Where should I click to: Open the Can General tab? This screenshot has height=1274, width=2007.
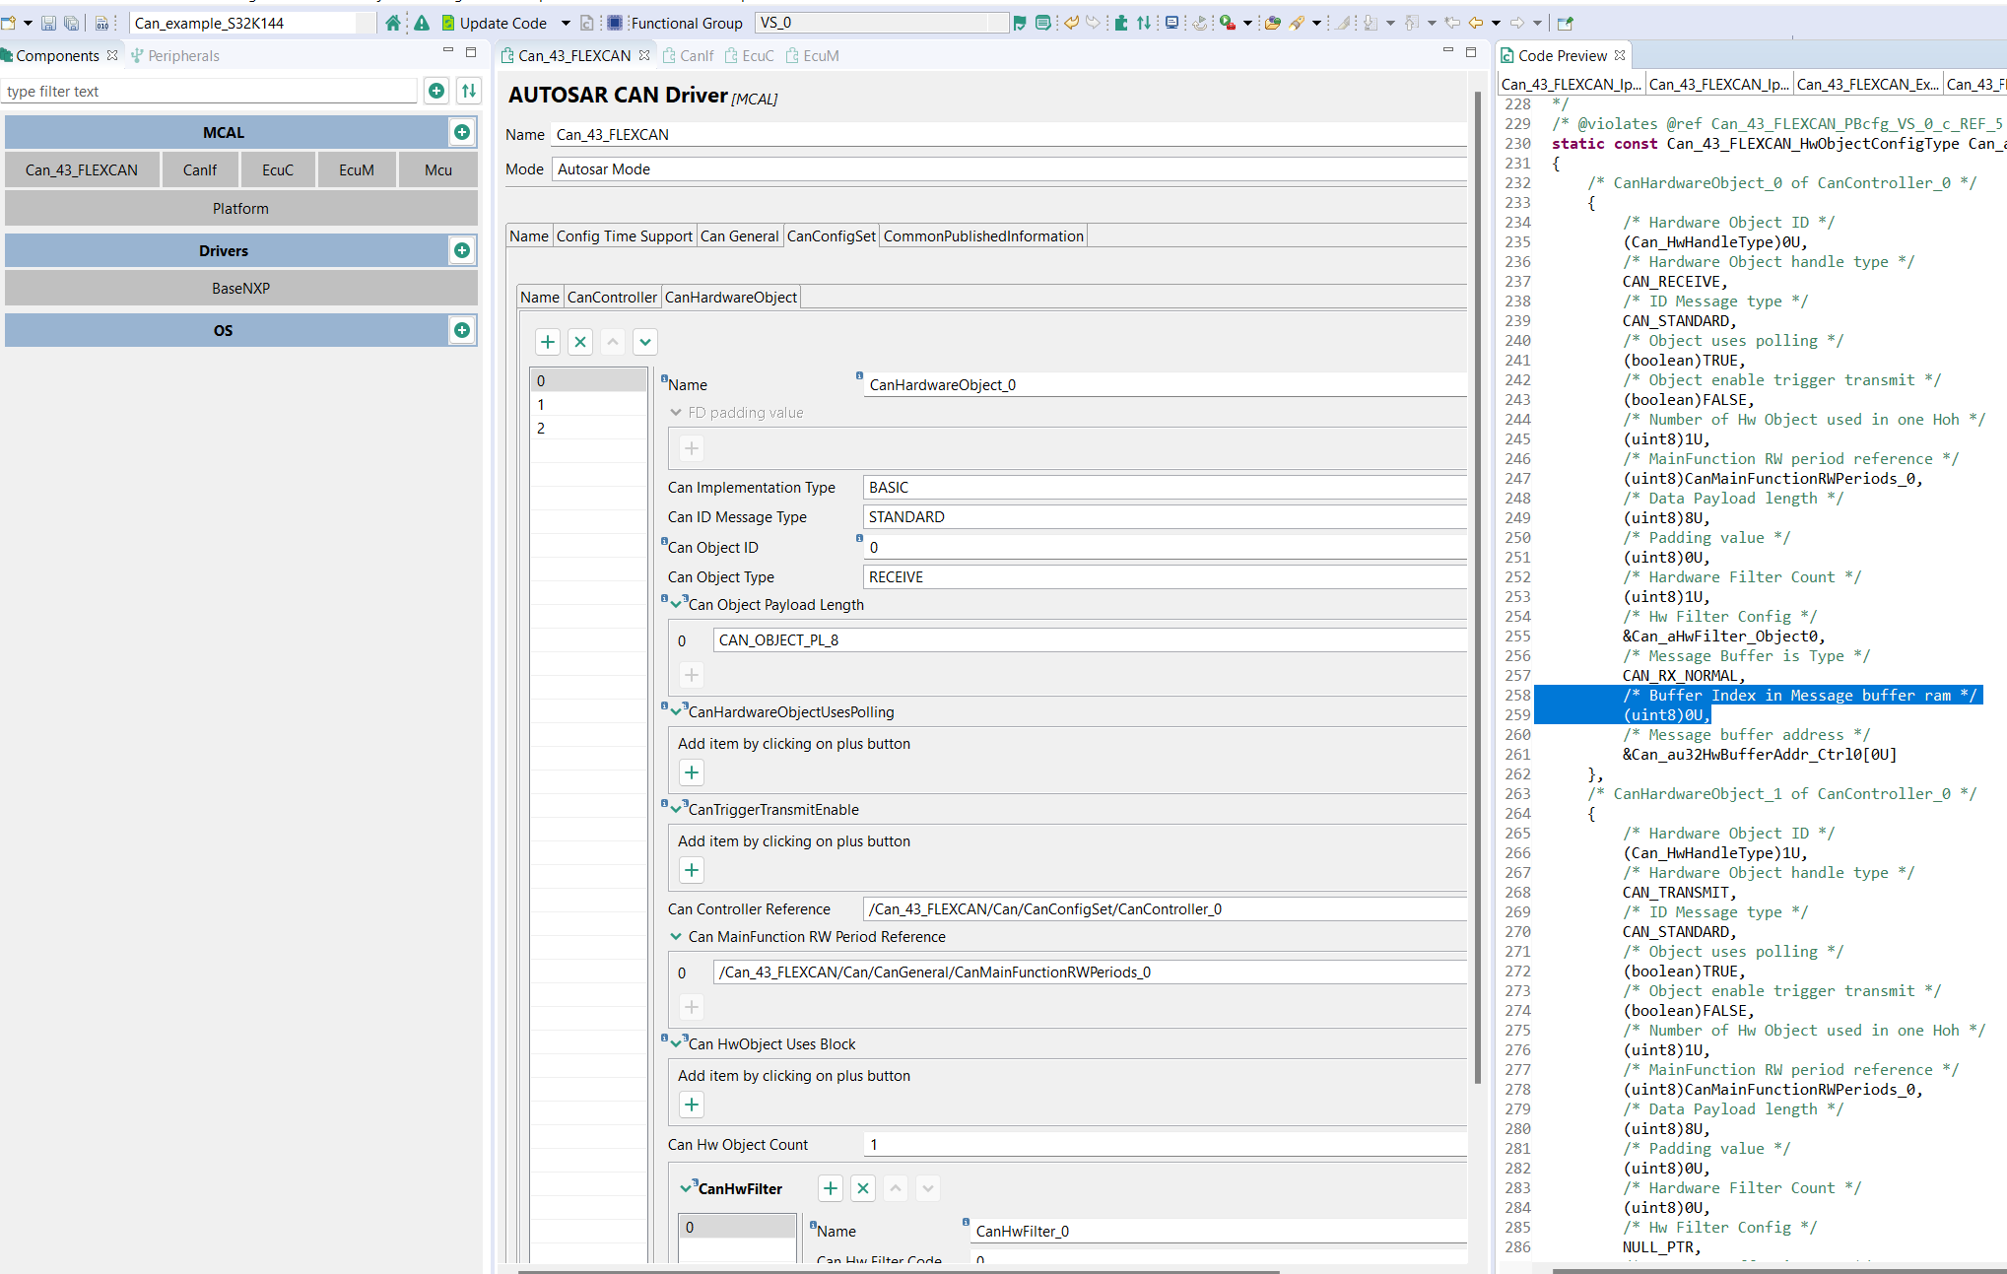pos(739,235)
